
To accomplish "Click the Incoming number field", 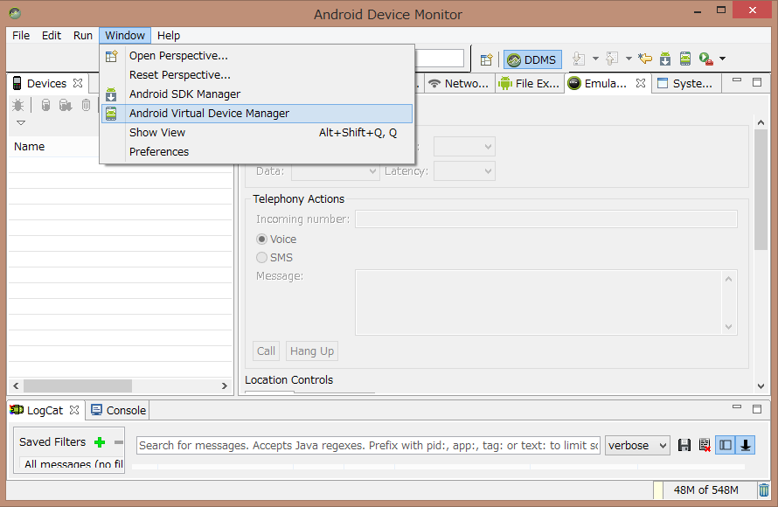I will [546, 219].
